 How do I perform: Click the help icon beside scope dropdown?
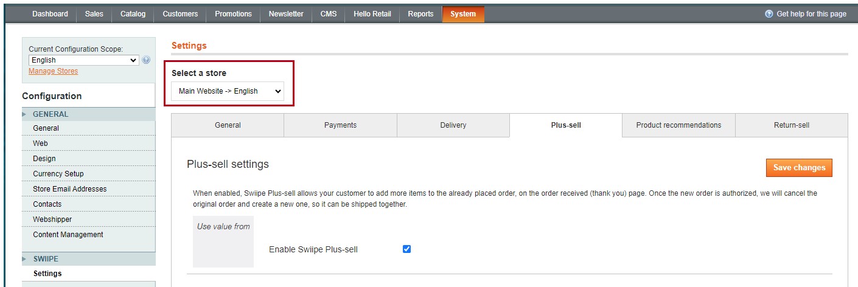pos(146,60)
